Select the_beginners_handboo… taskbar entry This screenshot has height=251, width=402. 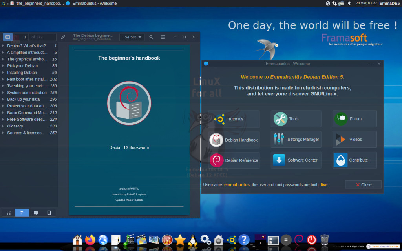pyautogui.click(x=37, y=3)
